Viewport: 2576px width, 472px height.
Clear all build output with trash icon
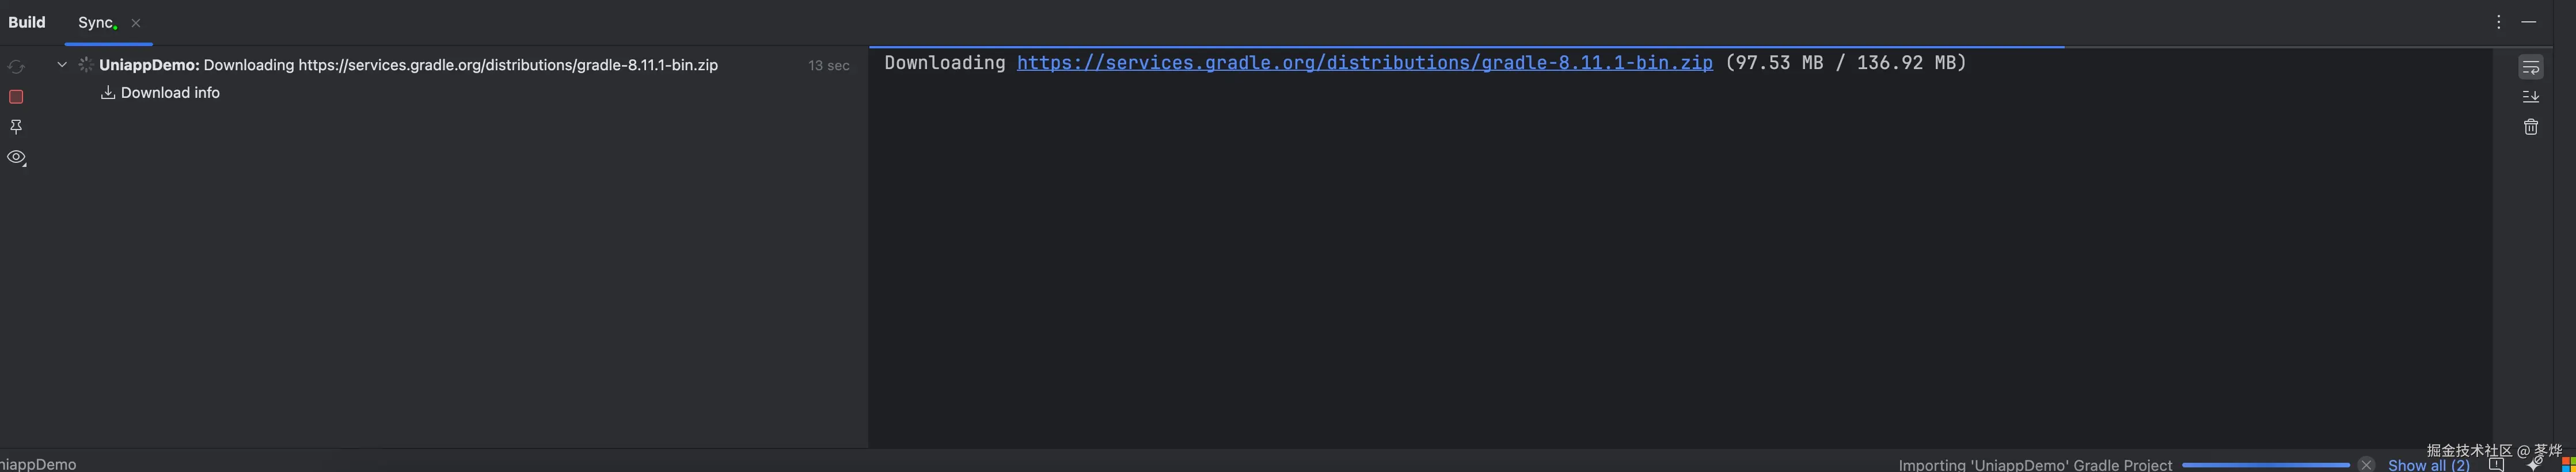tap(2531, 126)
